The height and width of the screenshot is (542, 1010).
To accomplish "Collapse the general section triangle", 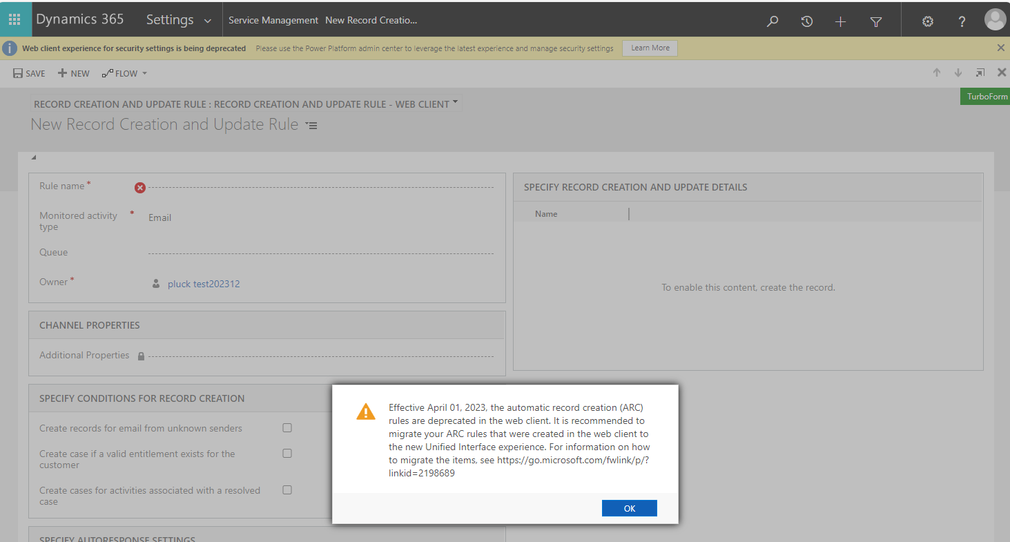I will [x=34, y=158].
